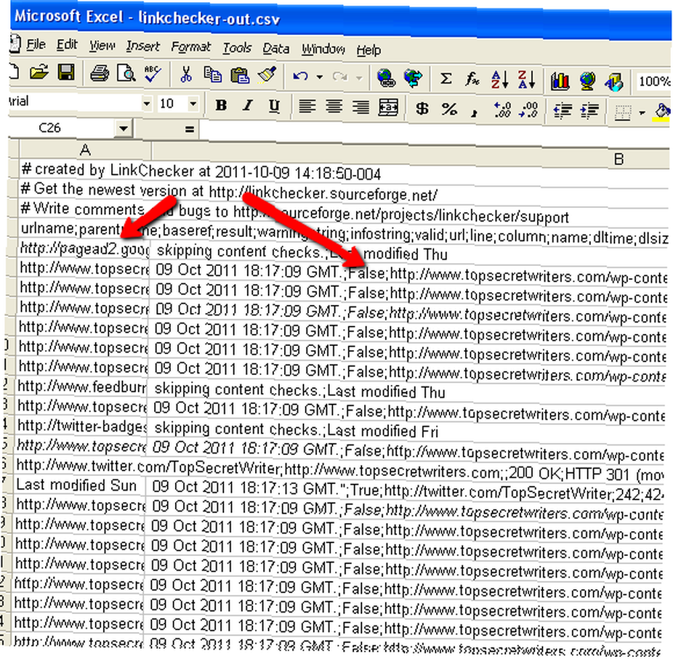The image size is (673, 659).
Task: Open the Help menu
Action: coord(369,50)
